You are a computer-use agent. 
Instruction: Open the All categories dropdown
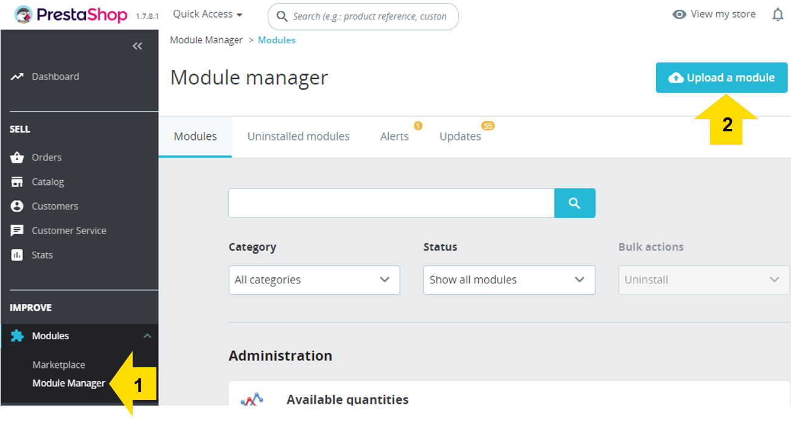point(315,280)
